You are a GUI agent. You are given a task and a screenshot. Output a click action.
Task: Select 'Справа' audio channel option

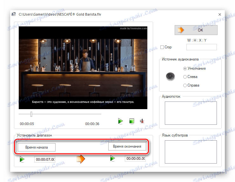tap(185, 85)
